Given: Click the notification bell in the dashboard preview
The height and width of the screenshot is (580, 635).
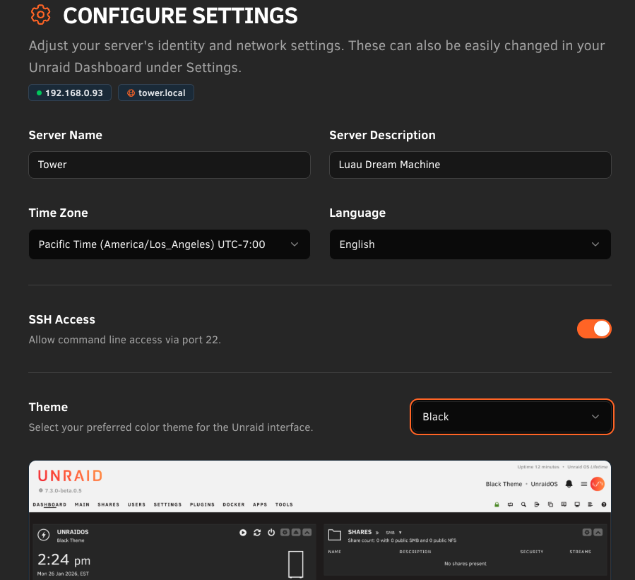Looking at the screenshot, I should pyautogui.click(x=569, y=484).
